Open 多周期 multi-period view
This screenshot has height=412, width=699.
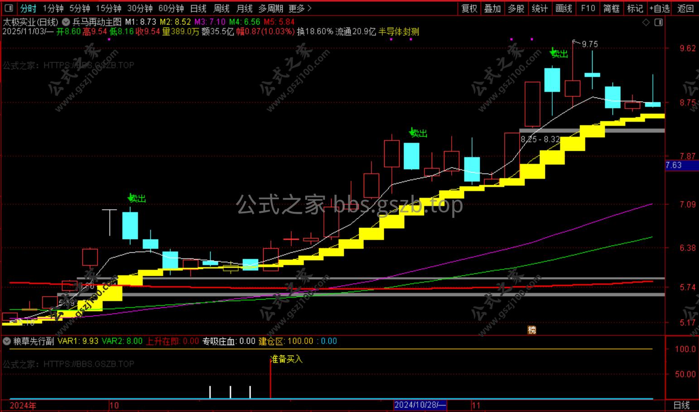pos(271,8)
